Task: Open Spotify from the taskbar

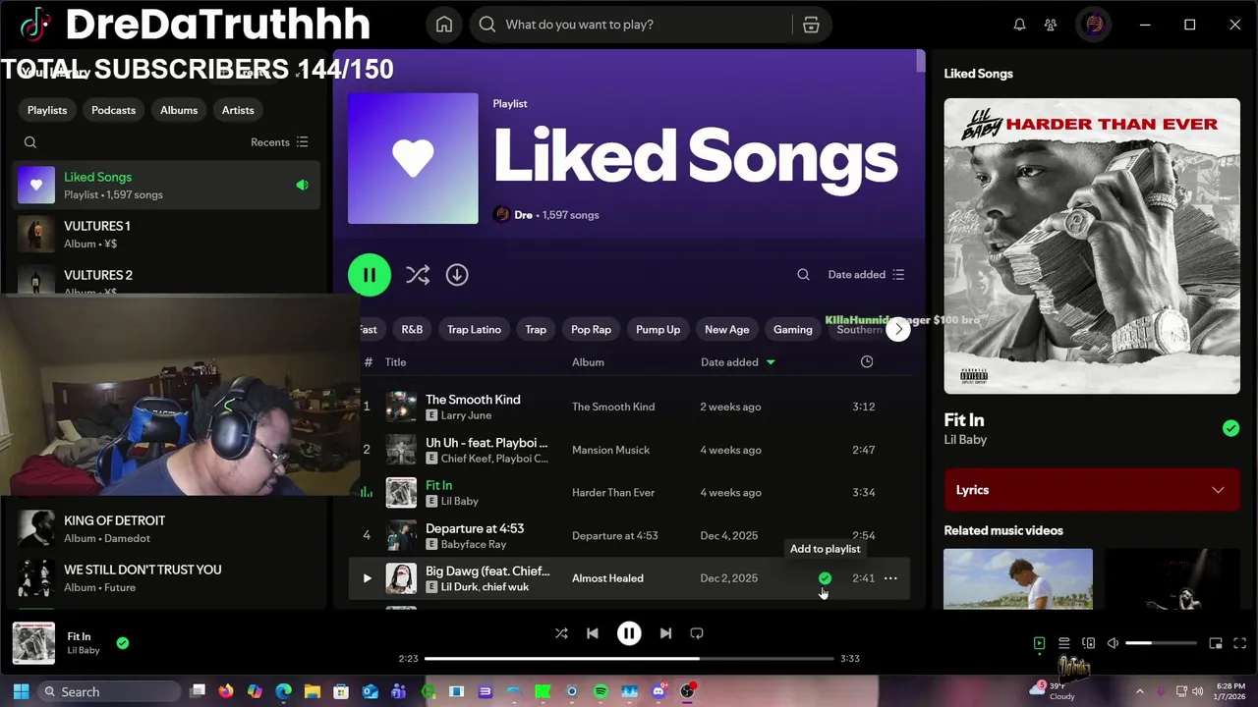Action: coord(600,691)
